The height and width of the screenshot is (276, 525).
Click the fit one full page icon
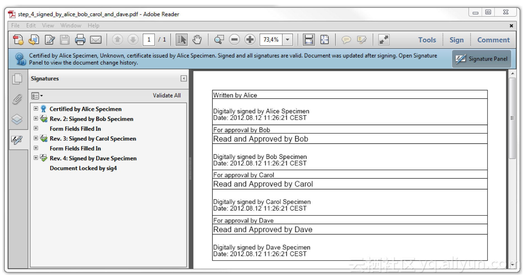pyautogui.click(x=324, y=40)
